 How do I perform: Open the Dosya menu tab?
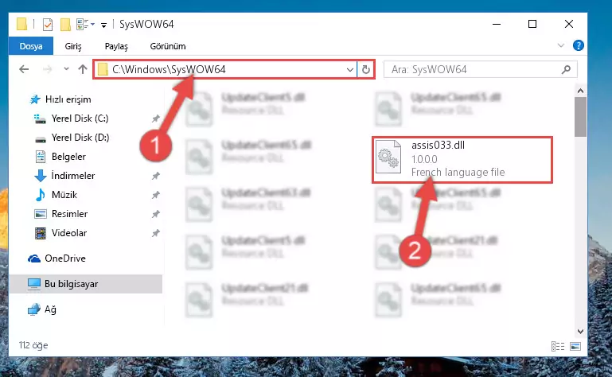tap(31, 46)
